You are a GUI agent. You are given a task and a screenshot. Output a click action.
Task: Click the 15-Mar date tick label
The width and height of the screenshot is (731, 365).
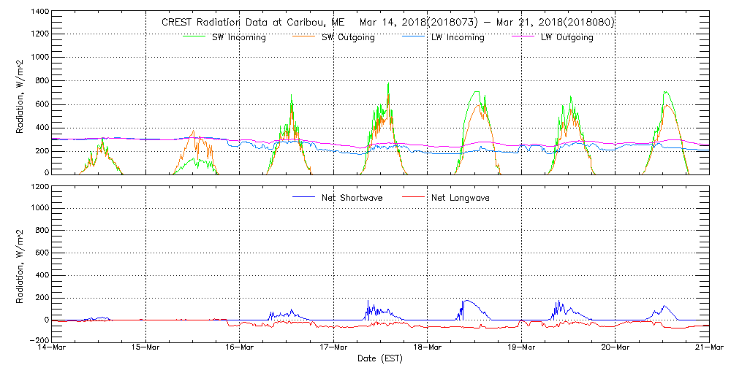(x=146, y=349)
